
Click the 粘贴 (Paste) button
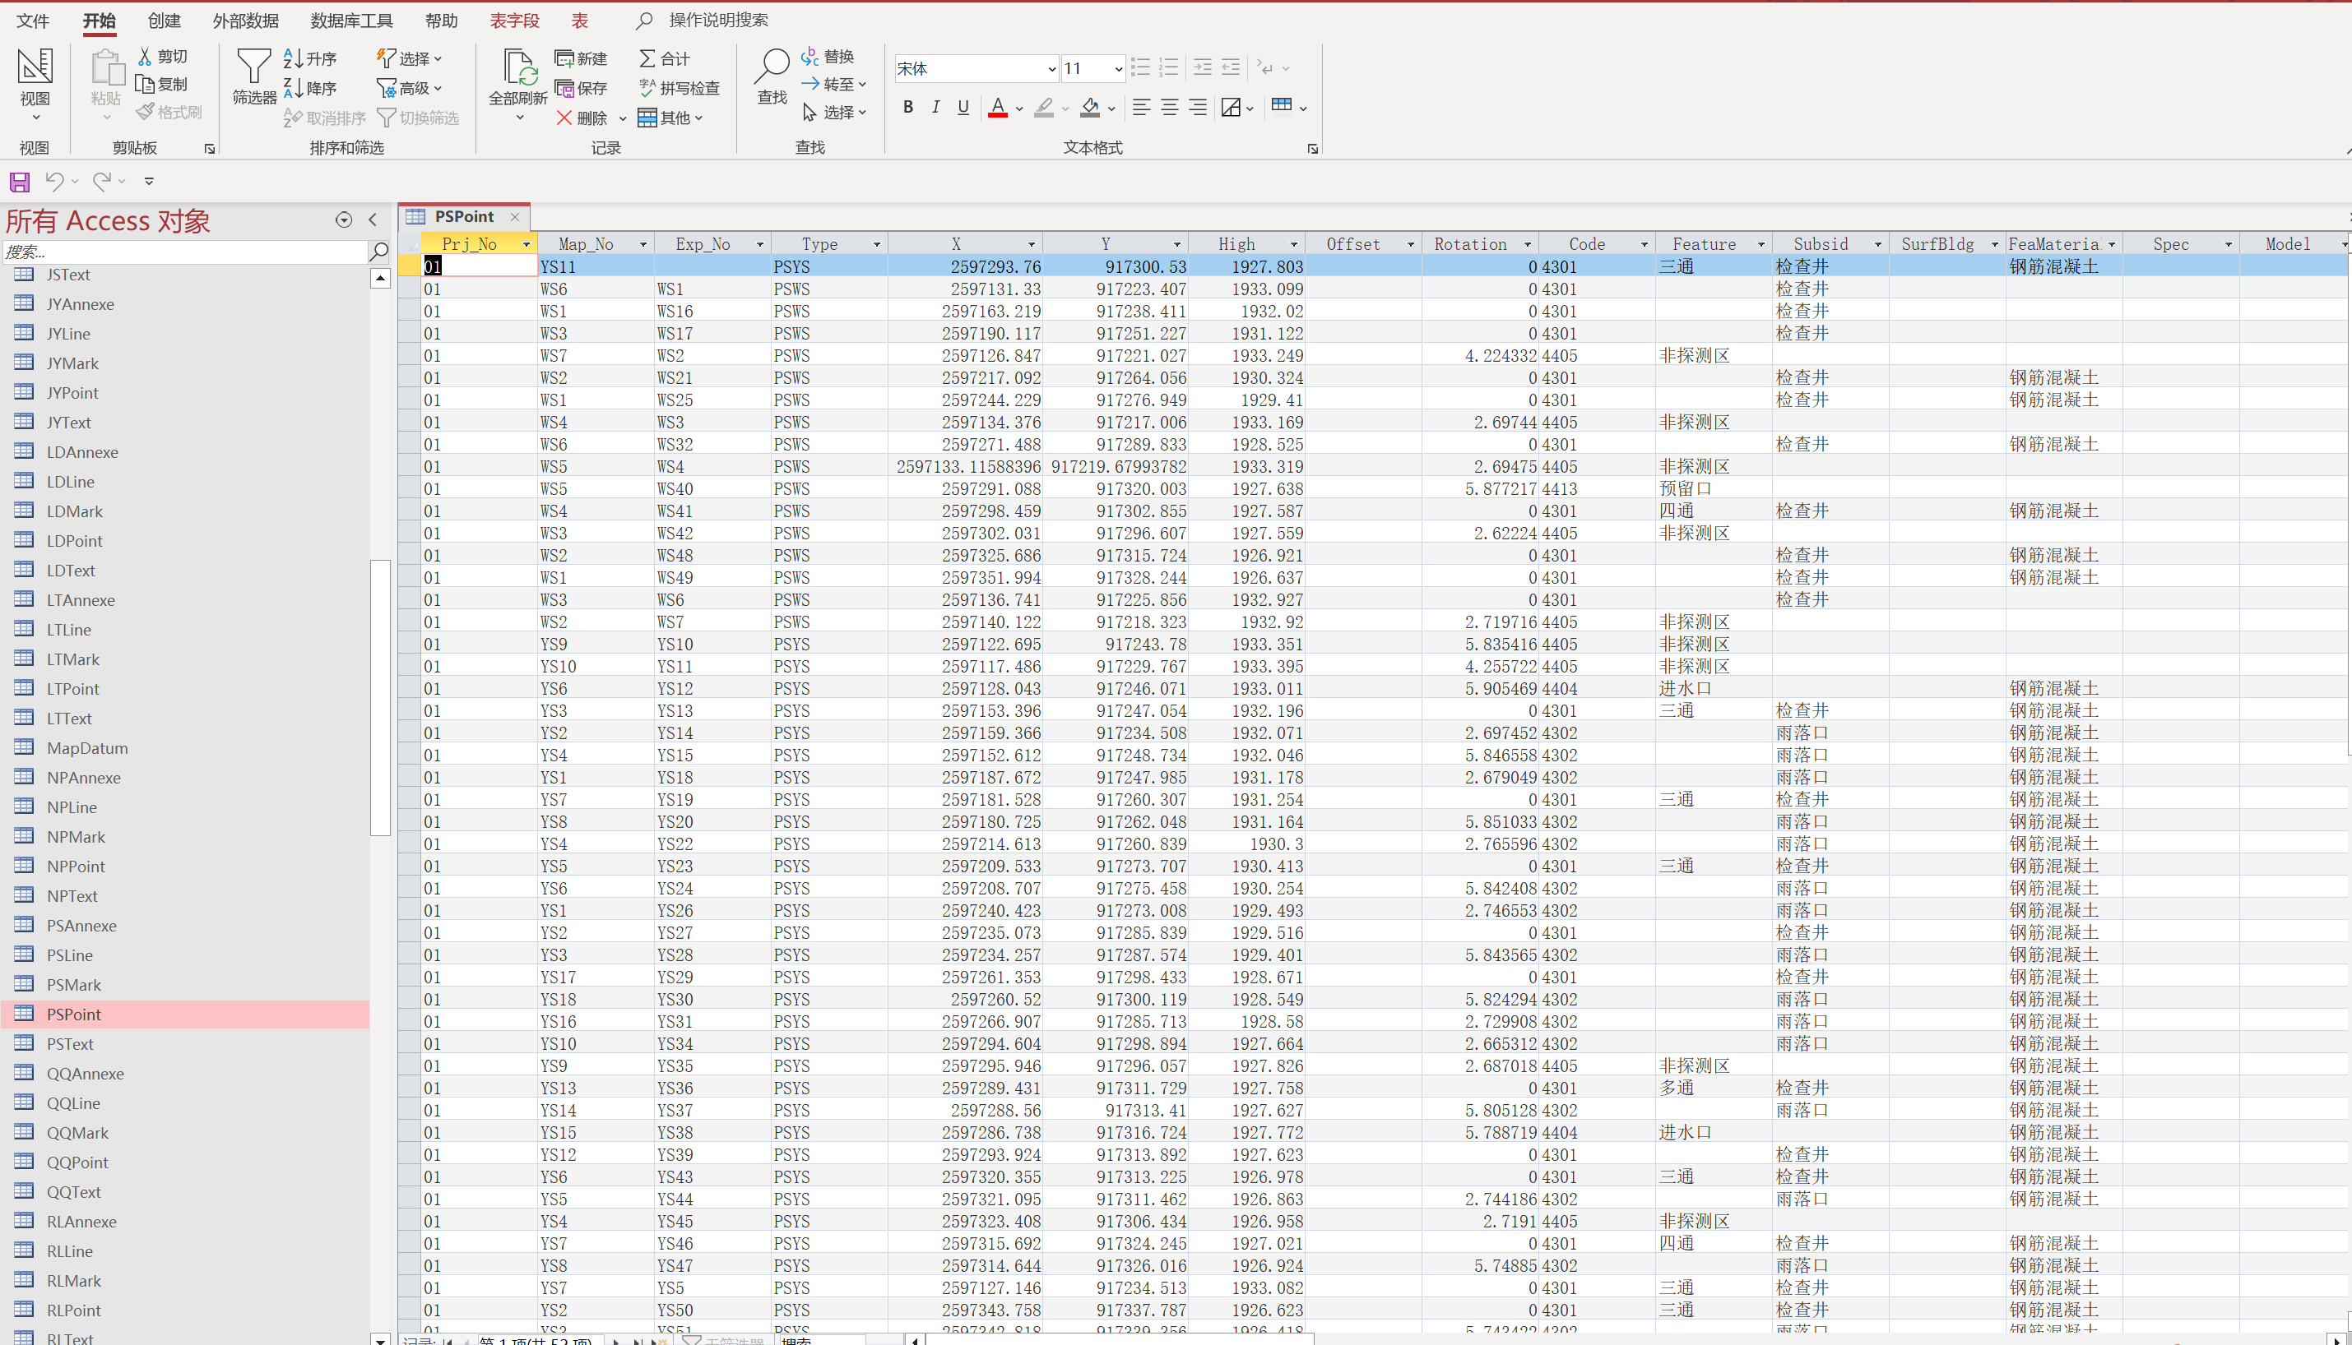click(x=106, y=84)
